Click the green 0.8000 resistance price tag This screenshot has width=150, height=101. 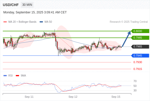(x=140, y=31)
